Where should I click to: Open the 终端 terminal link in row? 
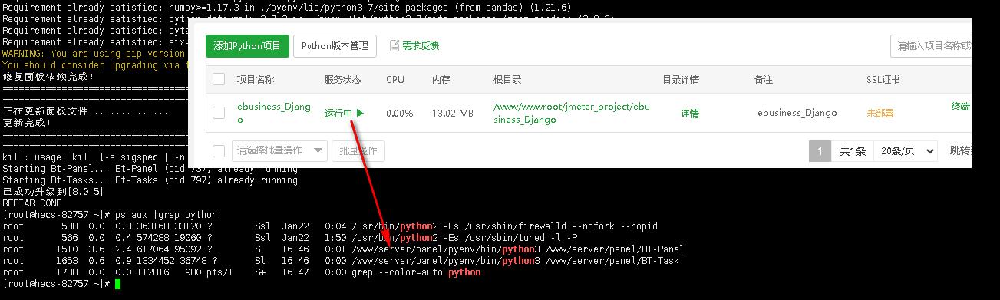(961, 106)
